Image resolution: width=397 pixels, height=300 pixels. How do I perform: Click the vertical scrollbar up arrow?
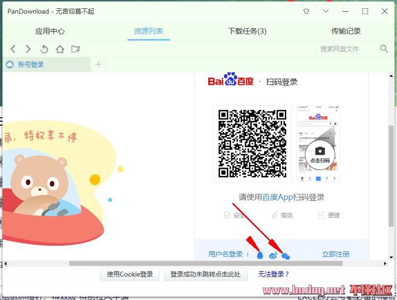(x=392, y=76)
